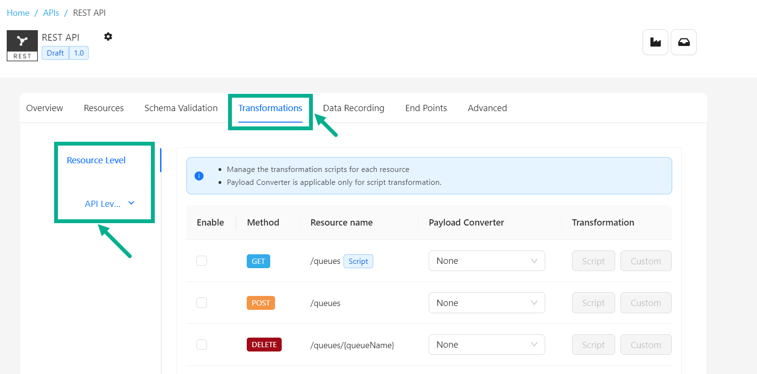
Task: Click the inbox tray icon button
Action: click(x=683, y=42)
